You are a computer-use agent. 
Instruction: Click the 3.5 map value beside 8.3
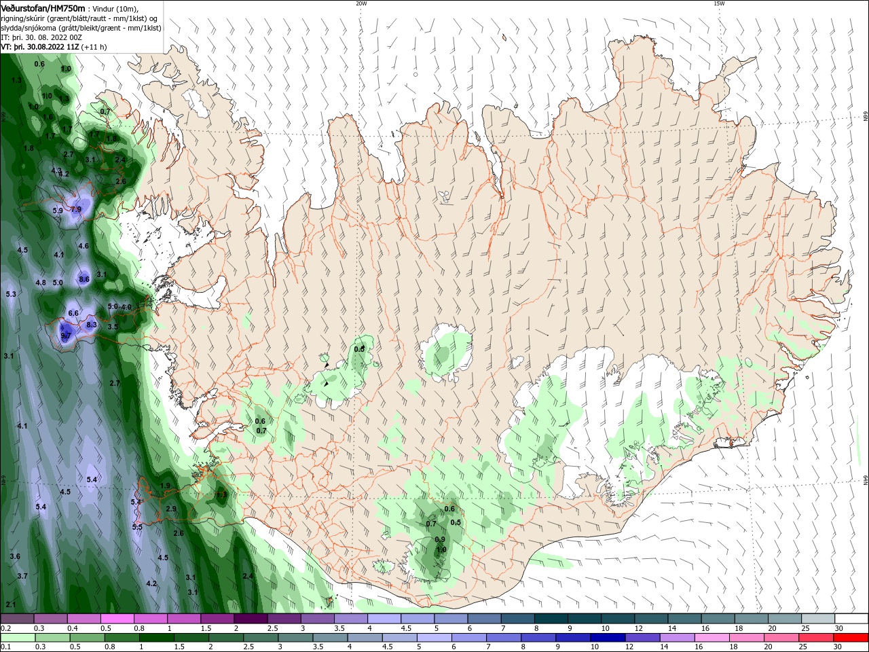pyautogui.click(x=113, y=327)
